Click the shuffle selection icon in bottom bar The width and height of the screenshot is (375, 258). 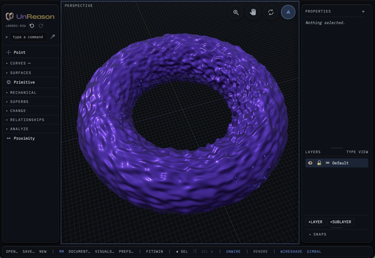195,251
